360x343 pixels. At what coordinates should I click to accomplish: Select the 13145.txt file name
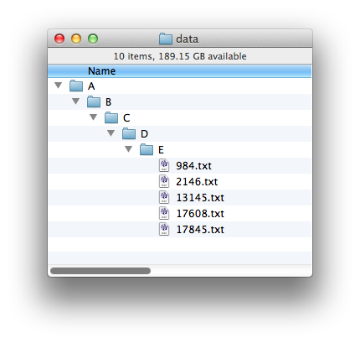[x=200, y=198]
